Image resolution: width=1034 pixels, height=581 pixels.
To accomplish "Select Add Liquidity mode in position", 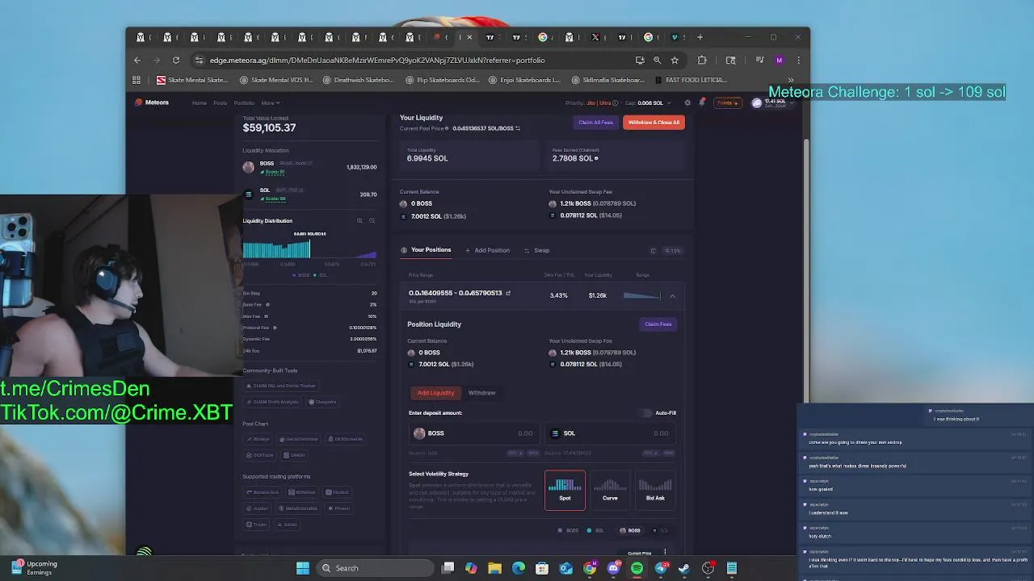I will (x=435, y=393).
